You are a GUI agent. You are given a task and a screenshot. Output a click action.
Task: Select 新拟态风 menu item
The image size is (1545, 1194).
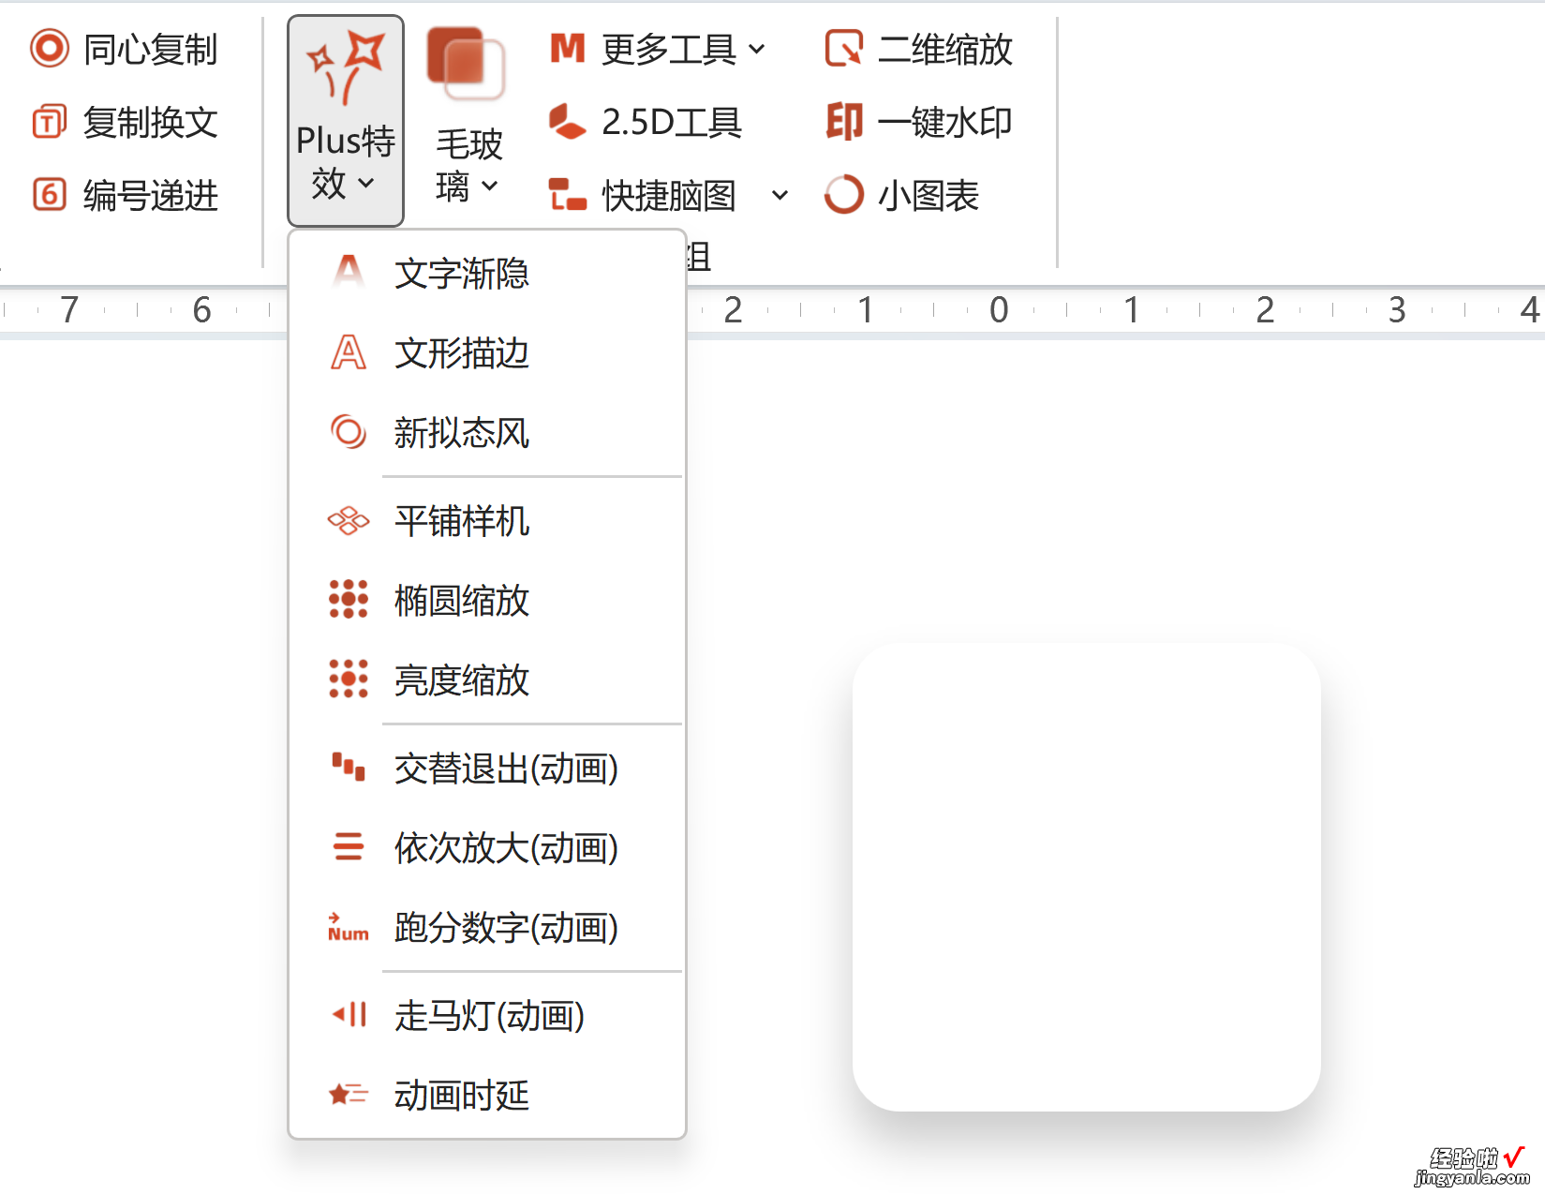[487, 432]
